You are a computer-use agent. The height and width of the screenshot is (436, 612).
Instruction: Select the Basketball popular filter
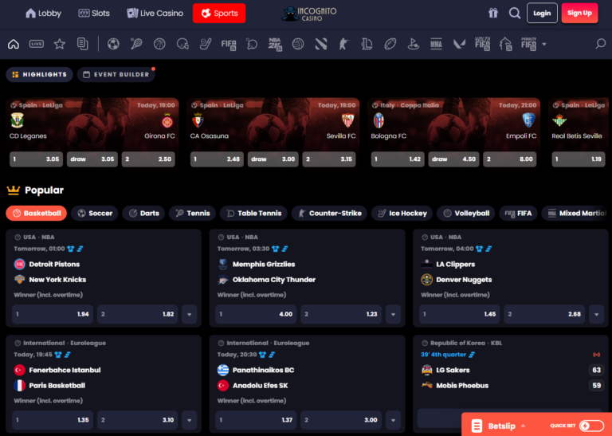click(37, 213)
